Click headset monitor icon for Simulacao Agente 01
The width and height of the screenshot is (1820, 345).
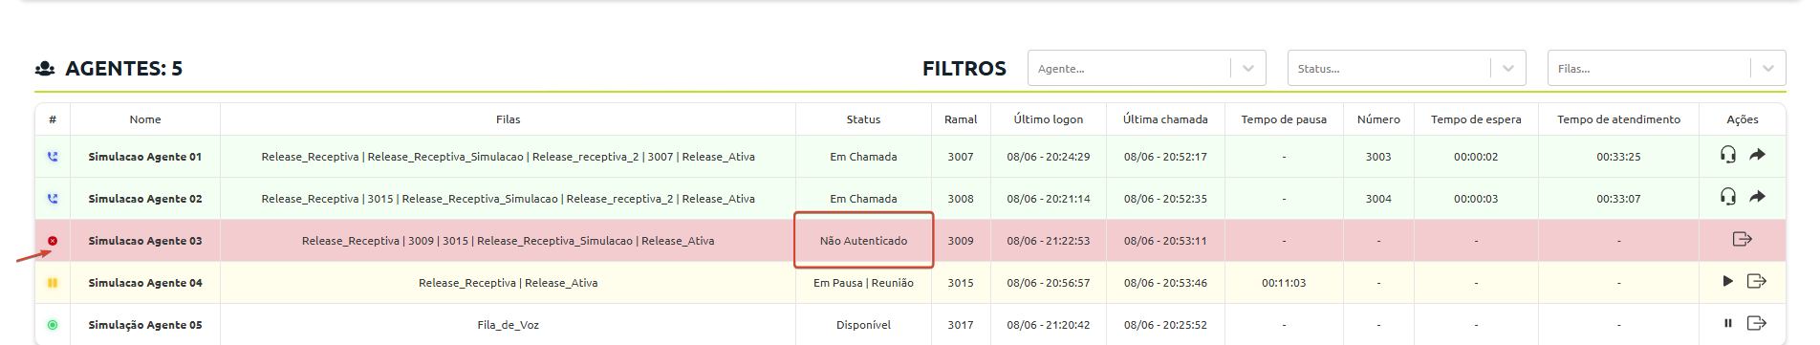pyautogui.click(x=1727, y=155)
